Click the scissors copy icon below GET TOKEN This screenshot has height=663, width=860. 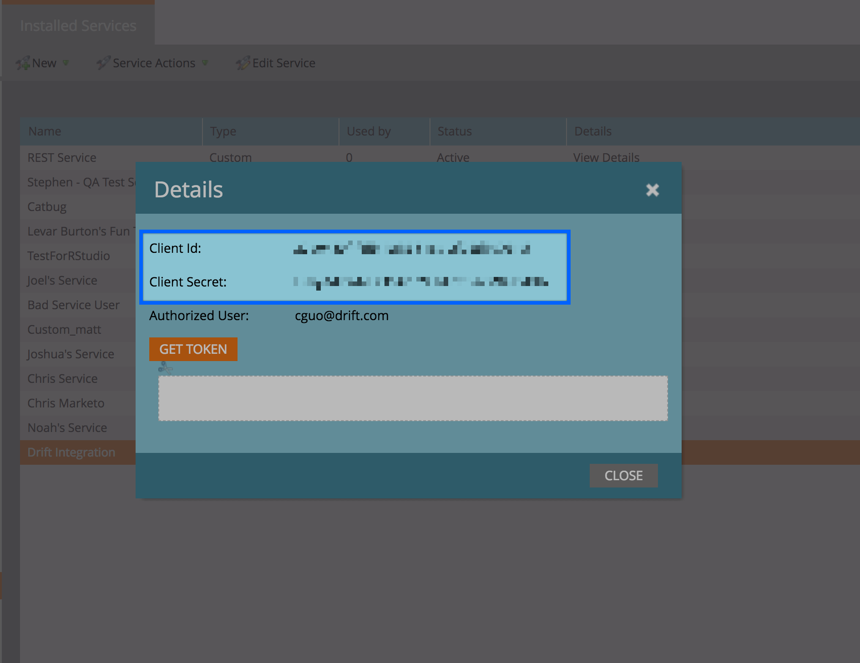tap(165, 367)
